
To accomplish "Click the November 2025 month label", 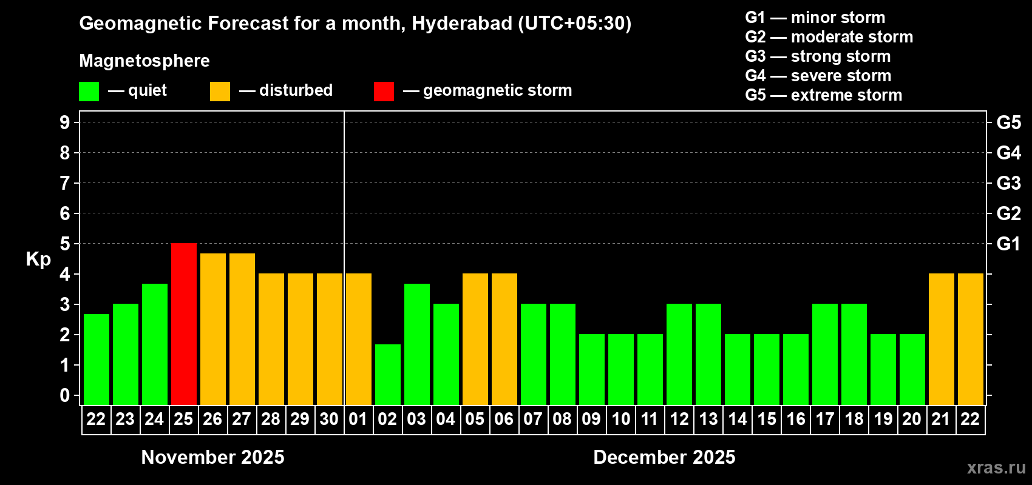I will (212, 457).
